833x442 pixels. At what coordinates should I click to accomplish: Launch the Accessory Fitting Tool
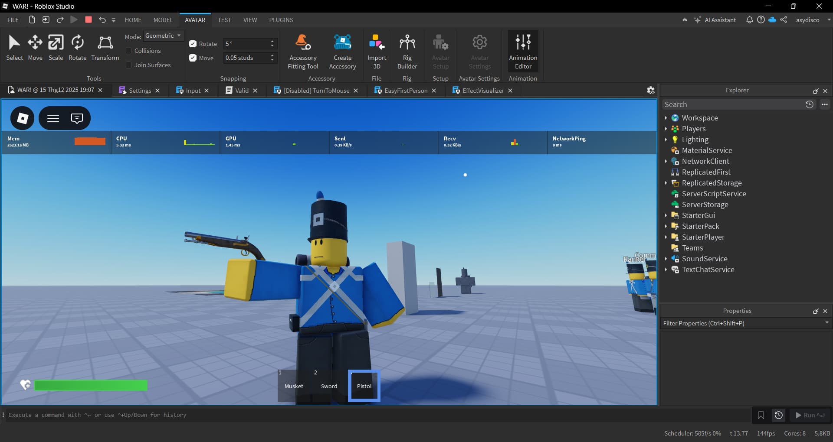pos(302,51)
